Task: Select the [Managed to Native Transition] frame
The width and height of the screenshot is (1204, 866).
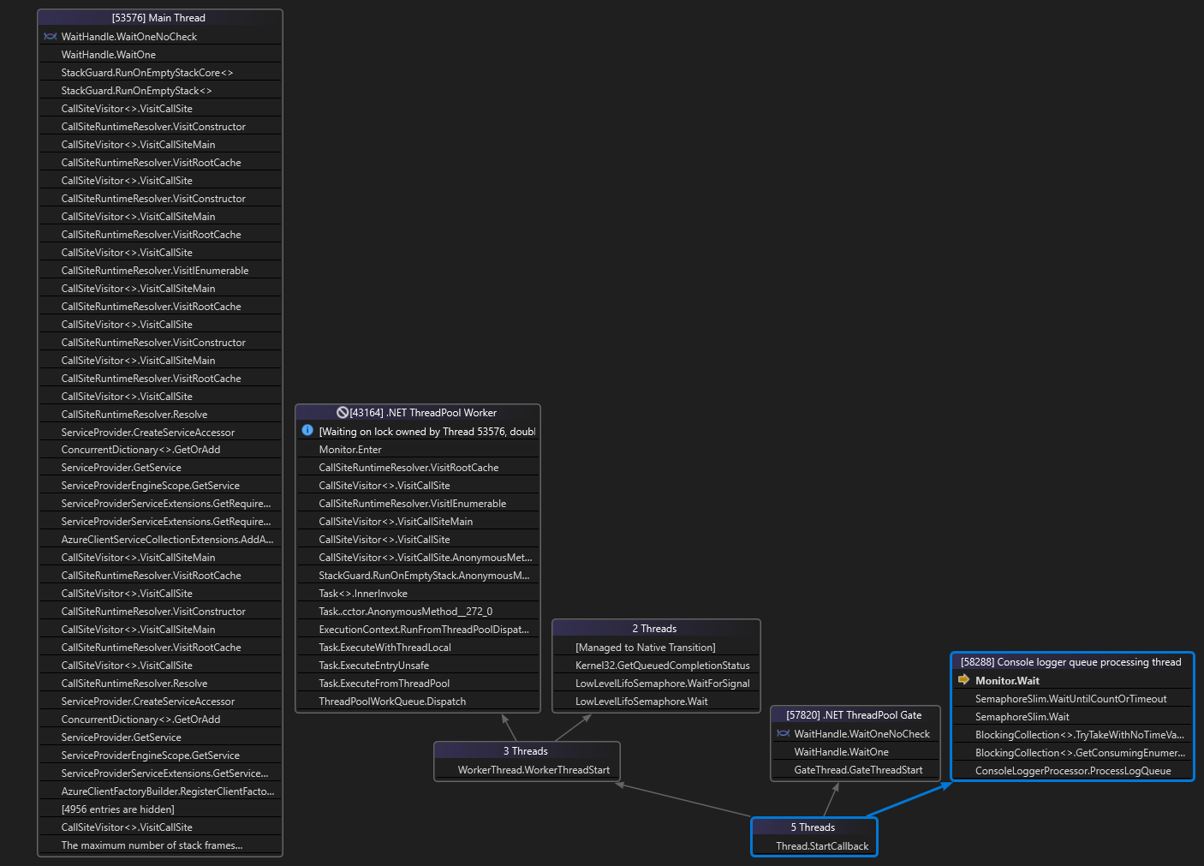Action: coord(655,647)
